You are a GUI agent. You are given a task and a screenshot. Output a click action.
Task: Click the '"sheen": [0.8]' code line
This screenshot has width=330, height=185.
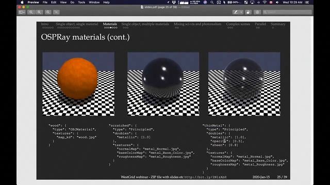(224, 145)
